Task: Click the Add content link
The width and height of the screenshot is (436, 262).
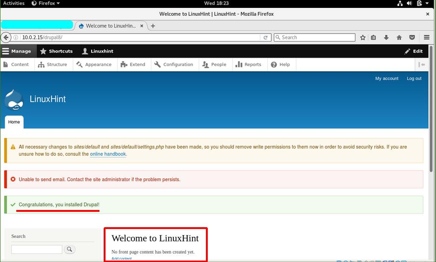Action: pyautogui.click(x=121, y=259)
